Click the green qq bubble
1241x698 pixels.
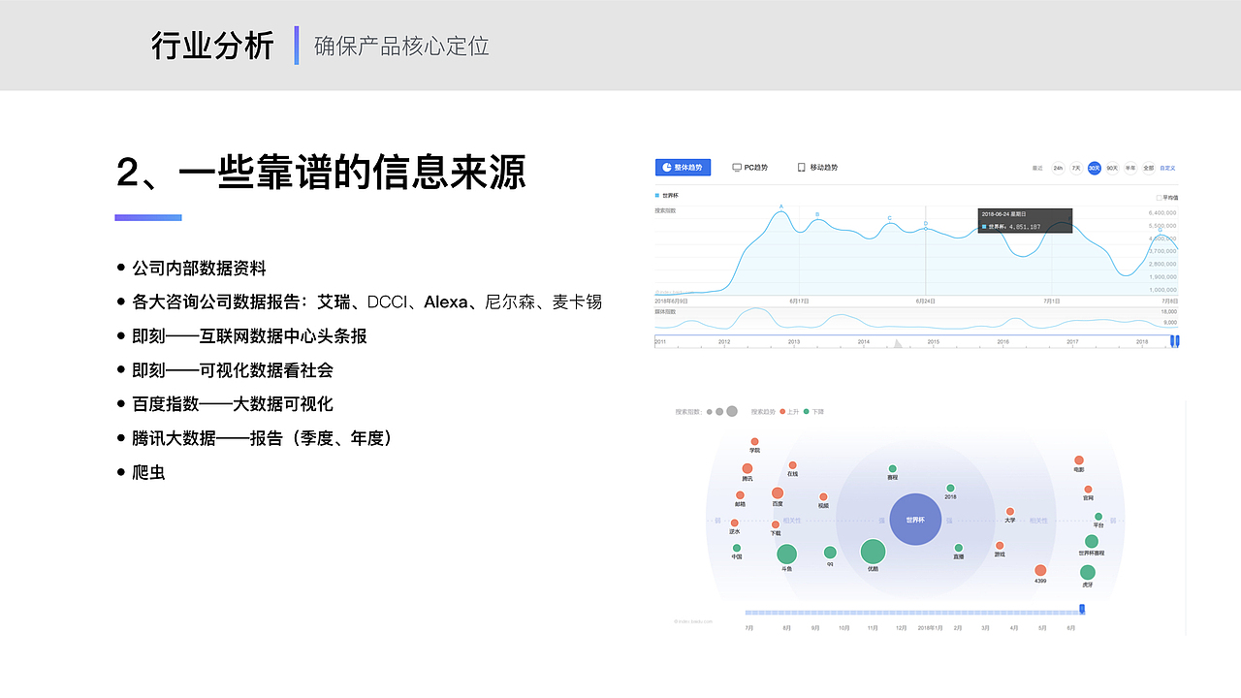point(830,553)
